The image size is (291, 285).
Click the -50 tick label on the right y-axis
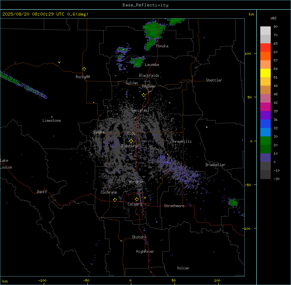[248, 185]
